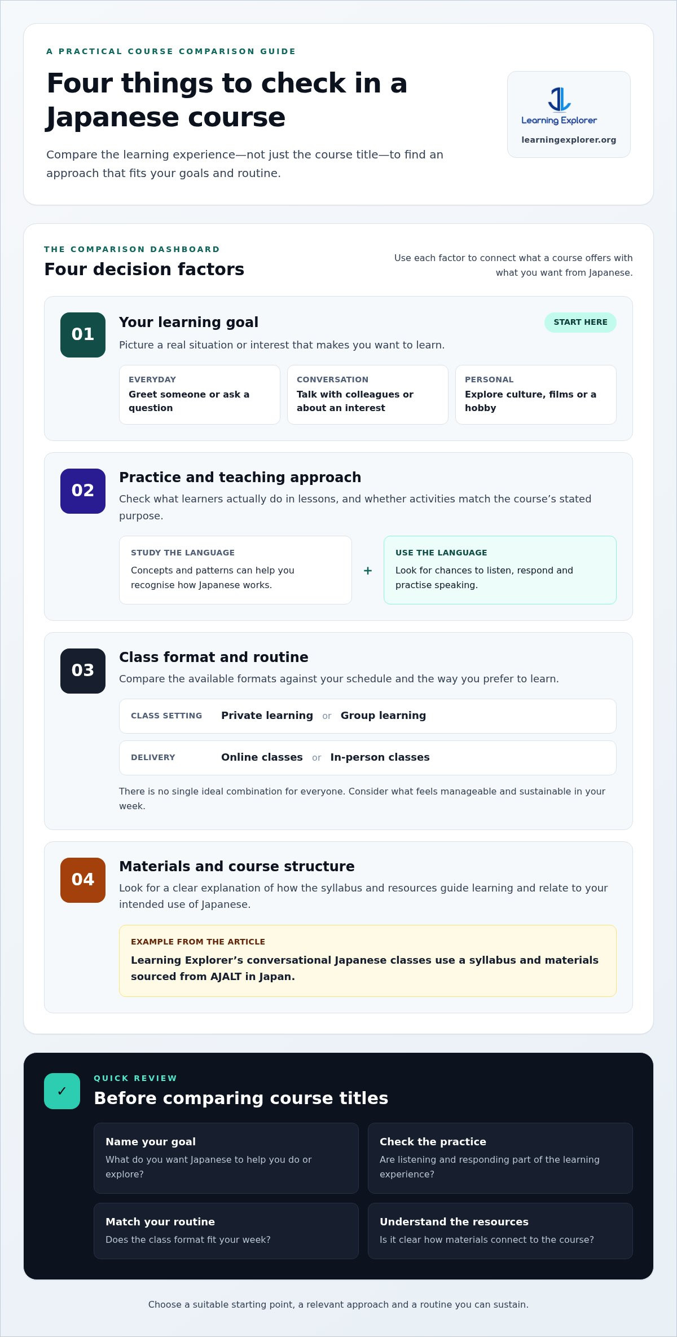
Task: Select the Everyday goal card
Action: (x=200, y=395)
